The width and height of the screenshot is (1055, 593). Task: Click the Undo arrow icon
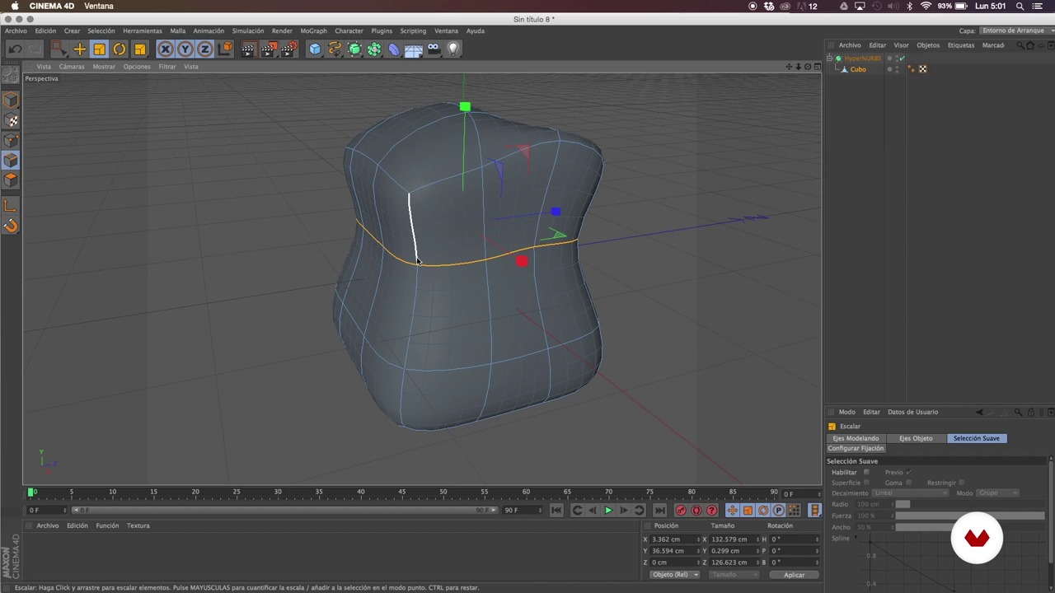click(x=15, y=49)
